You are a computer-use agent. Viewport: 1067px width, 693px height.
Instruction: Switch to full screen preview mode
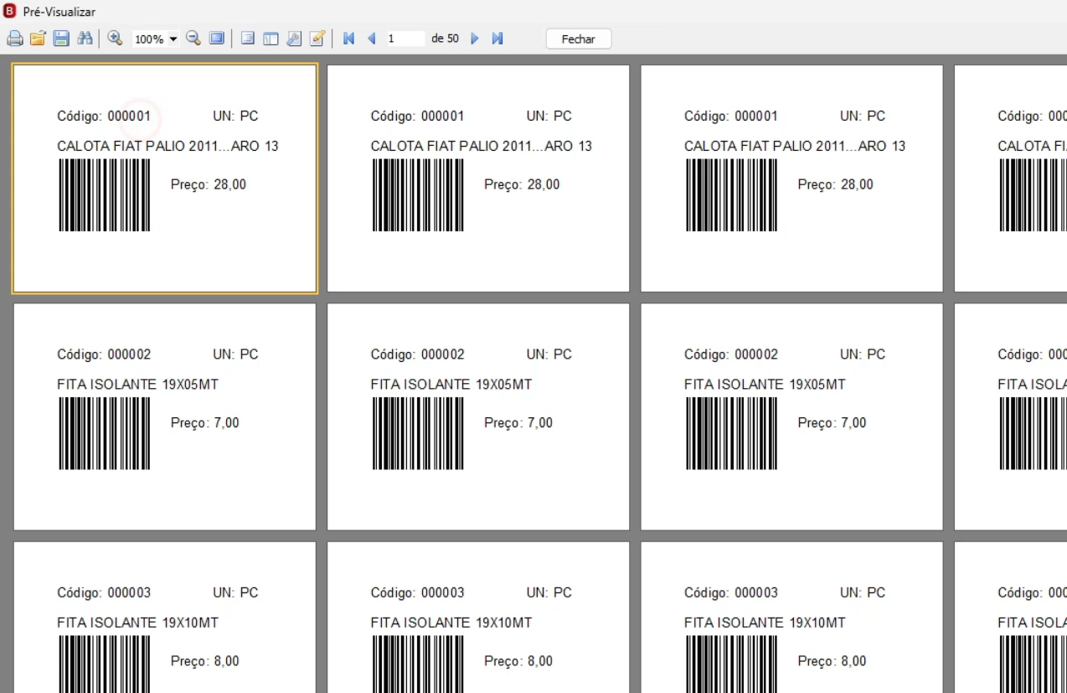217,39
